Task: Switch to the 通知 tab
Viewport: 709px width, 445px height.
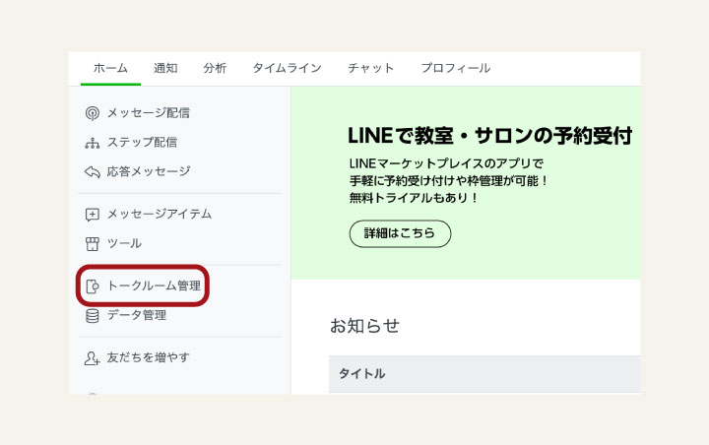Action: point(165,68)
